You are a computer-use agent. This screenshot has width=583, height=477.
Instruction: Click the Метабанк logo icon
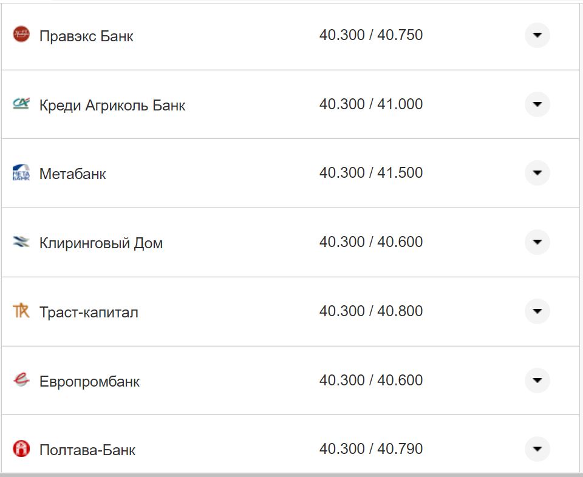coord(22,173)
